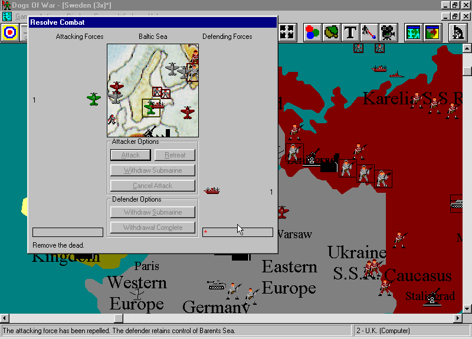
Task: Click the Stalingrad label on map
Action: pyautogui.click(x=430, y=297)
